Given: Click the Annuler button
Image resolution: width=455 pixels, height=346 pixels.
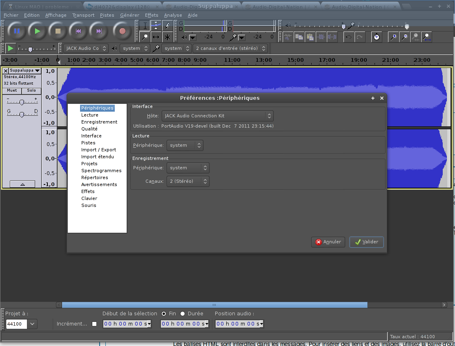Looking at the screenshot, I should click(x=328, y=242).
